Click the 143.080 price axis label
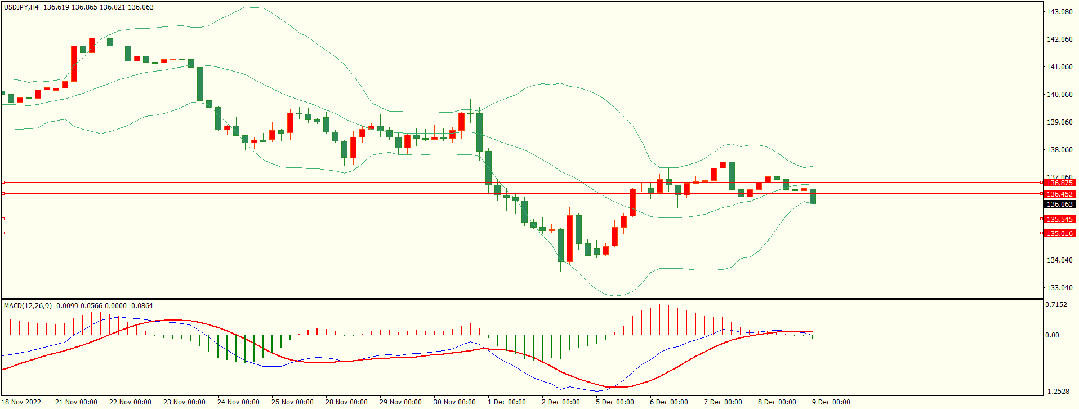1079x409 pixels. coord(1059,12)
